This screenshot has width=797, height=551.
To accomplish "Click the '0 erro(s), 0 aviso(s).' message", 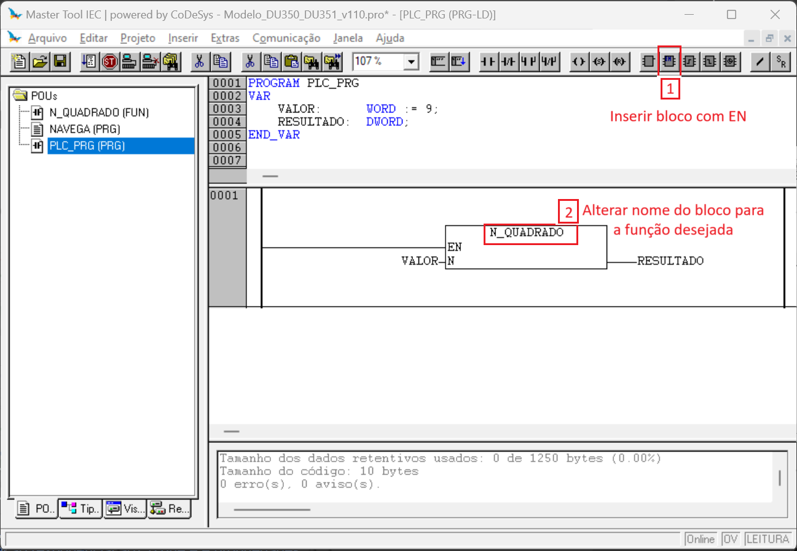I will point(300,485).
